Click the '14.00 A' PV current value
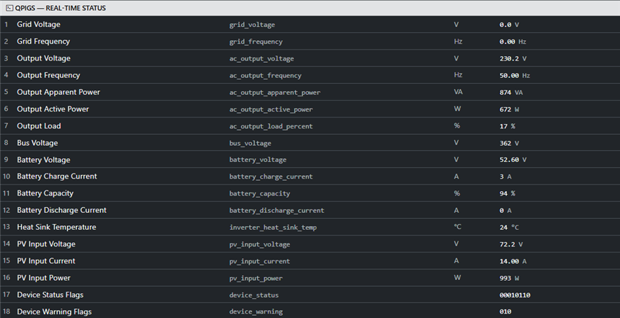Image resolution: width=620 pixels, height=318 pixels. coord(513,262)
